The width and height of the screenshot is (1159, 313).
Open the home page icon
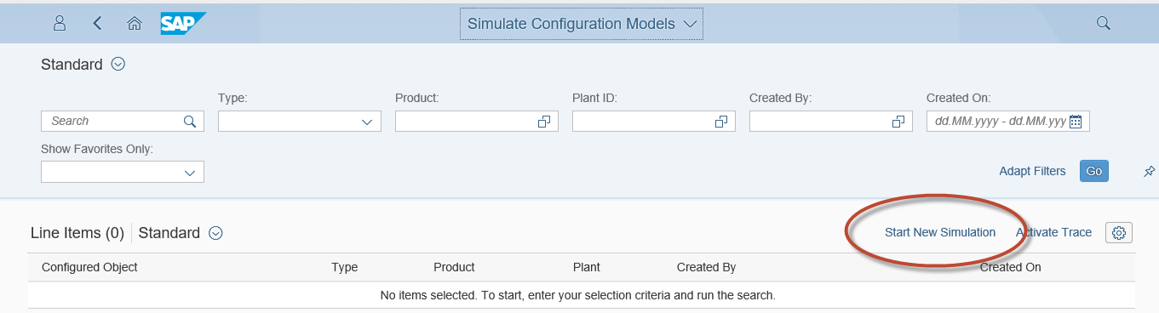134,23
